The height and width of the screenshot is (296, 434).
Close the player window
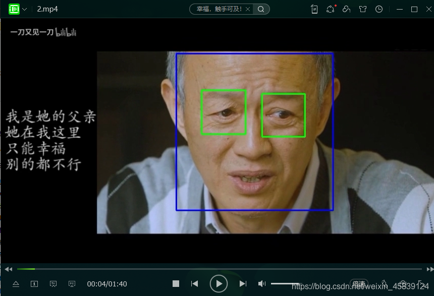pos(429,9)
